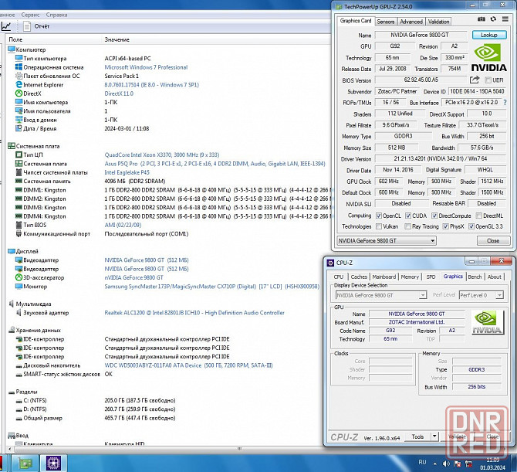The image size is (517, 472).
Task: Click the Тип ЦП processor icon
Action: pos(19,155)
